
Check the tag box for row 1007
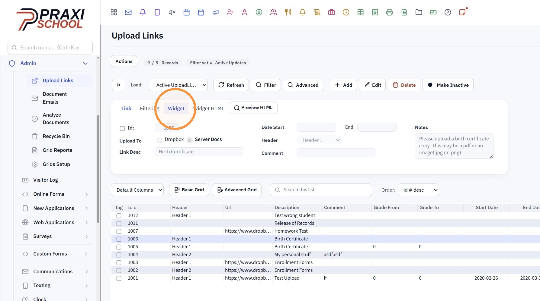tap(119, 231)
